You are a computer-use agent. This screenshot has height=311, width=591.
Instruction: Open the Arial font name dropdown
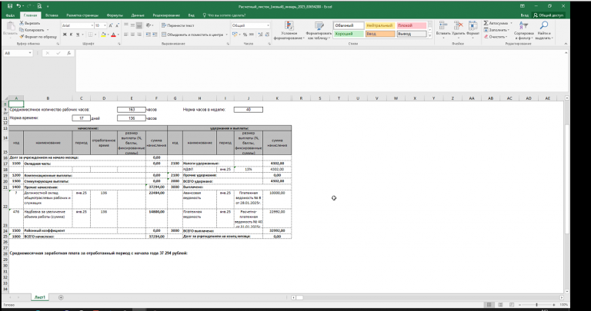pos(92,25)
